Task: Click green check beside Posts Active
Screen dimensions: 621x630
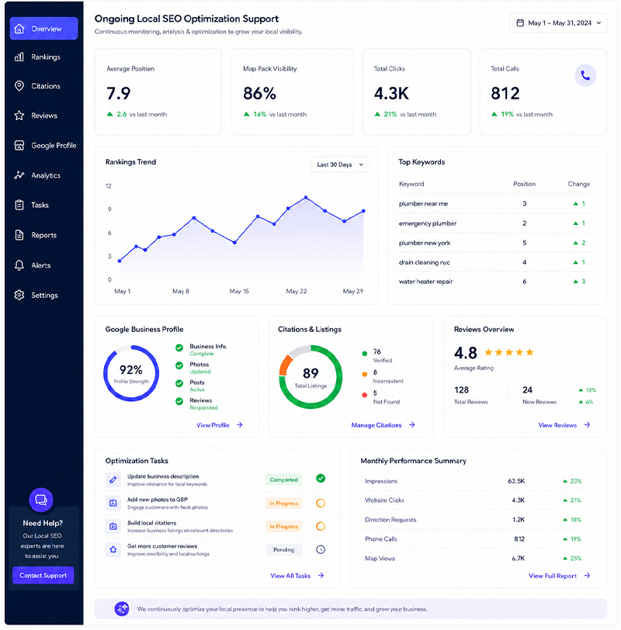Action: (179, 384)
